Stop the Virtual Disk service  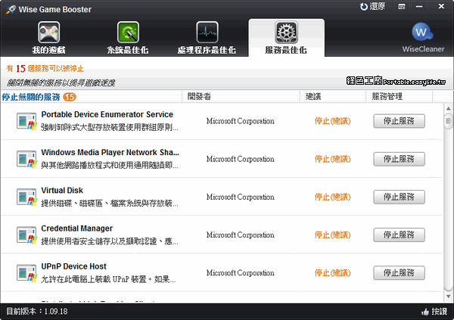tap(399, 197)
